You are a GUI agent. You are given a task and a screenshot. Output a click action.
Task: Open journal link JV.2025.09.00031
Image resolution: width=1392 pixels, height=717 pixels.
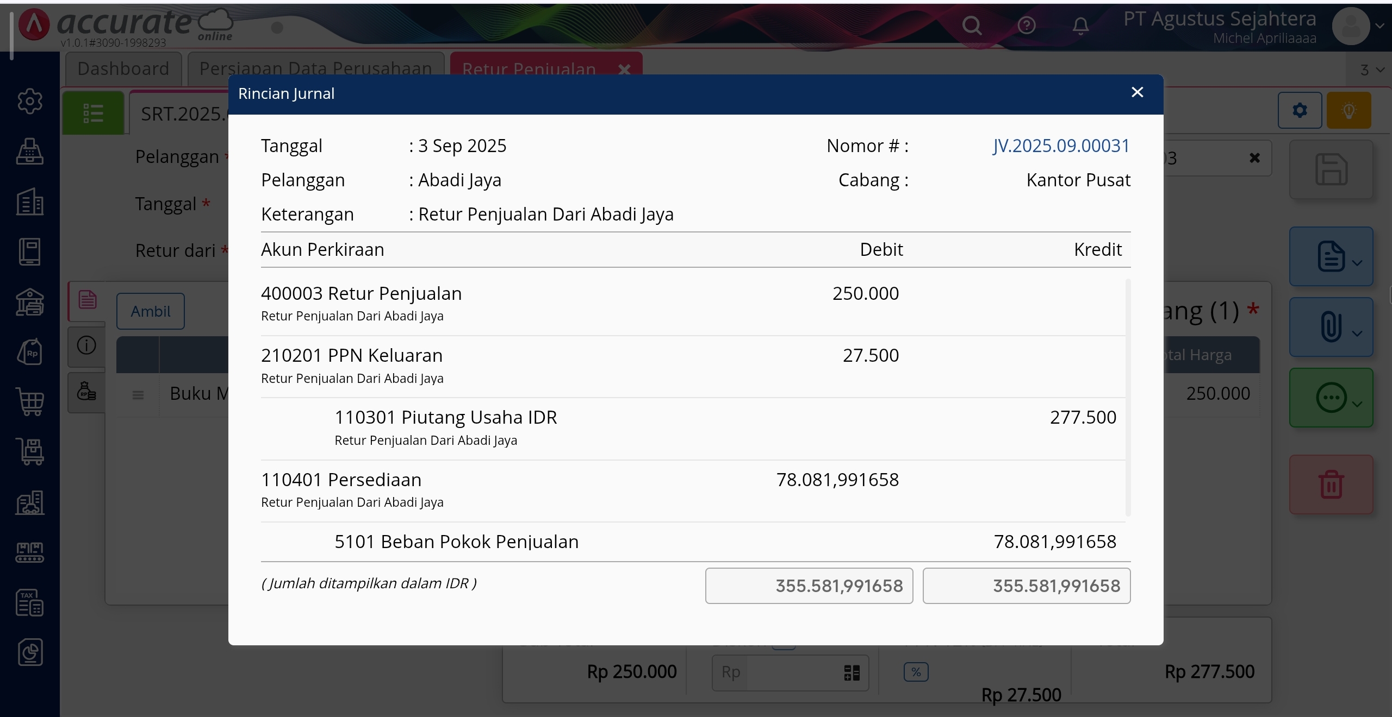coord(1061,146)
